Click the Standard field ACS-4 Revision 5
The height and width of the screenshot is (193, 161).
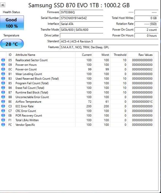[109, 41]
